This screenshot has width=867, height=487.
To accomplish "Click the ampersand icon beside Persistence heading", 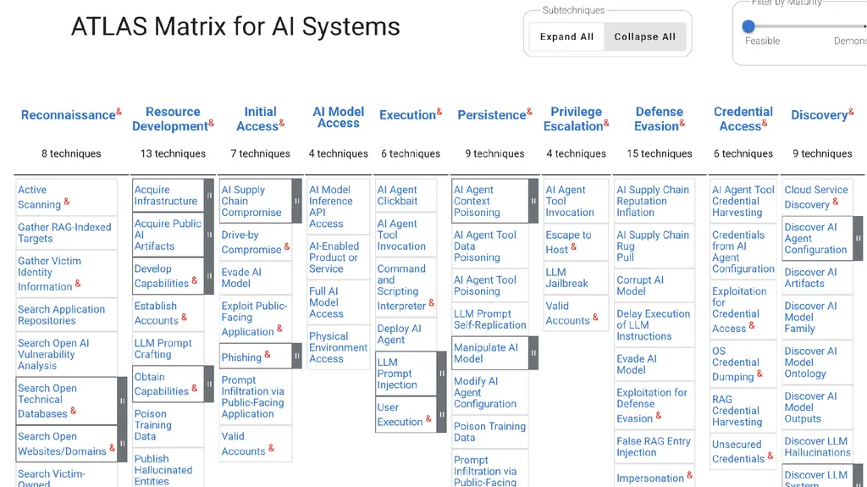I will click(x=529, y=112).
